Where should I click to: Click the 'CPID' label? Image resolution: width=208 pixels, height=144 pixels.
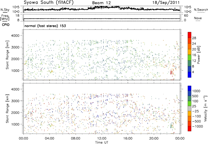pyautogui.click(x=6, y=25)
